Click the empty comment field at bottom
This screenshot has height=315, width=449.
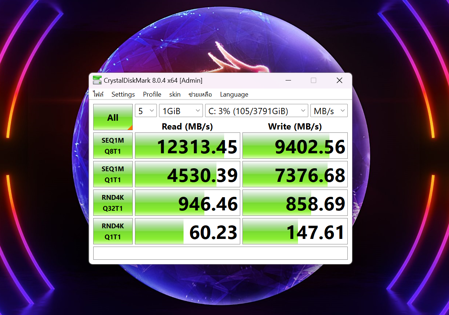(x=220, y=253)
